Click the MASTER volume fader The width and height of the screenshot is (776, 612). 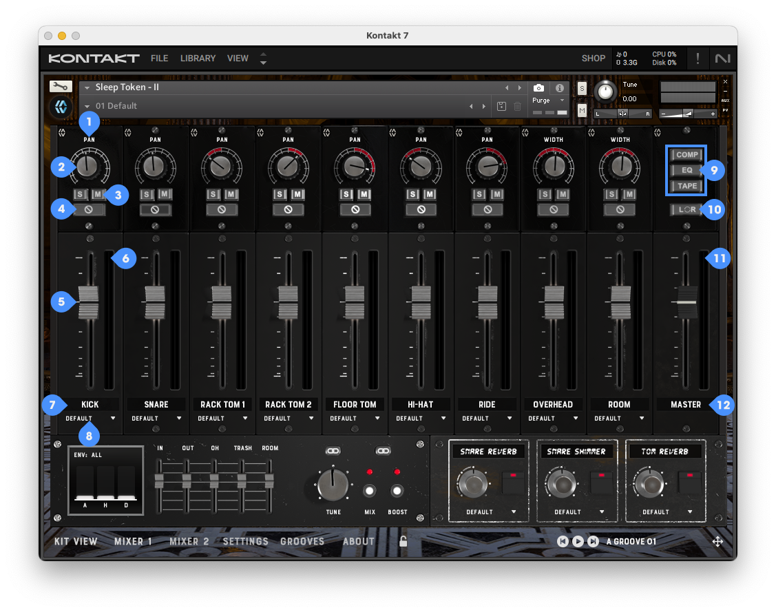[x=686, y=302]
